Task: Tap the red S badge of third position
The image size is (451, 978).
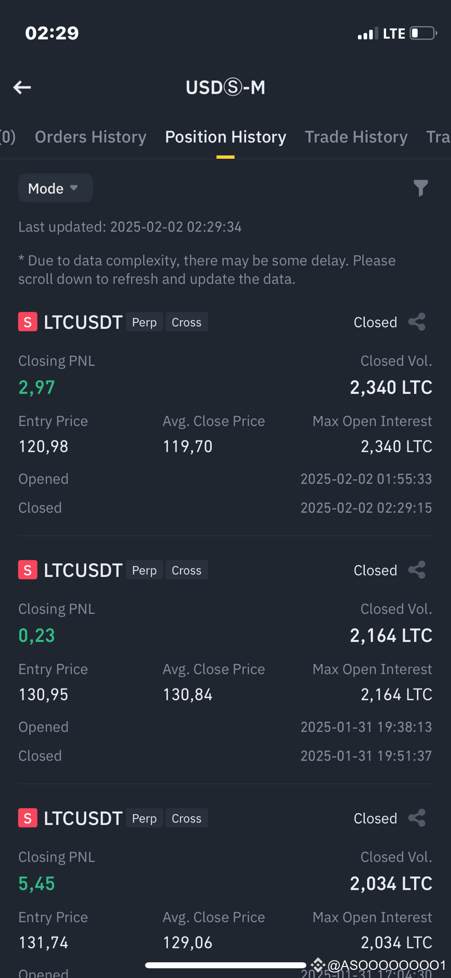Action: pyautogui.click(x=28, y=818)
